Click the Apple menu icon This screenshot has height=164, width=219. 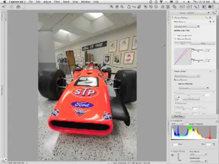(5, 2)
